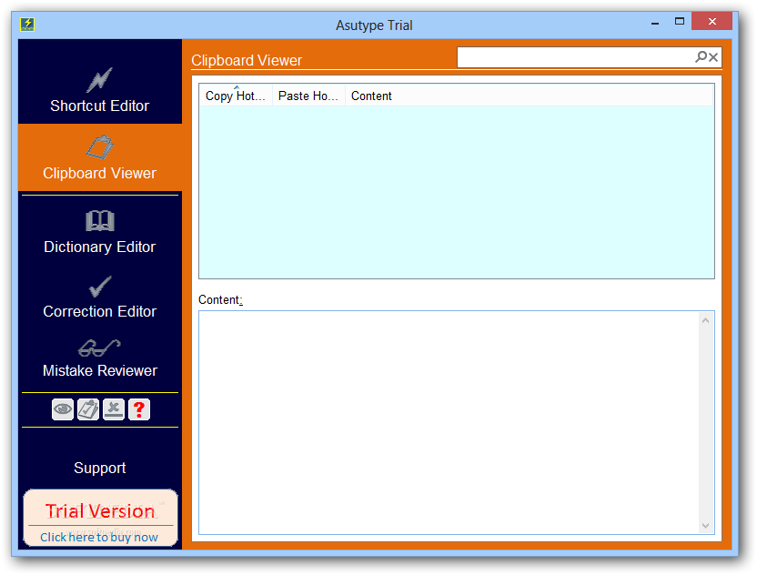This screenshot has height=575, width=757.
Task: Click the Dictionary Editor label
Action: (100, 247)
